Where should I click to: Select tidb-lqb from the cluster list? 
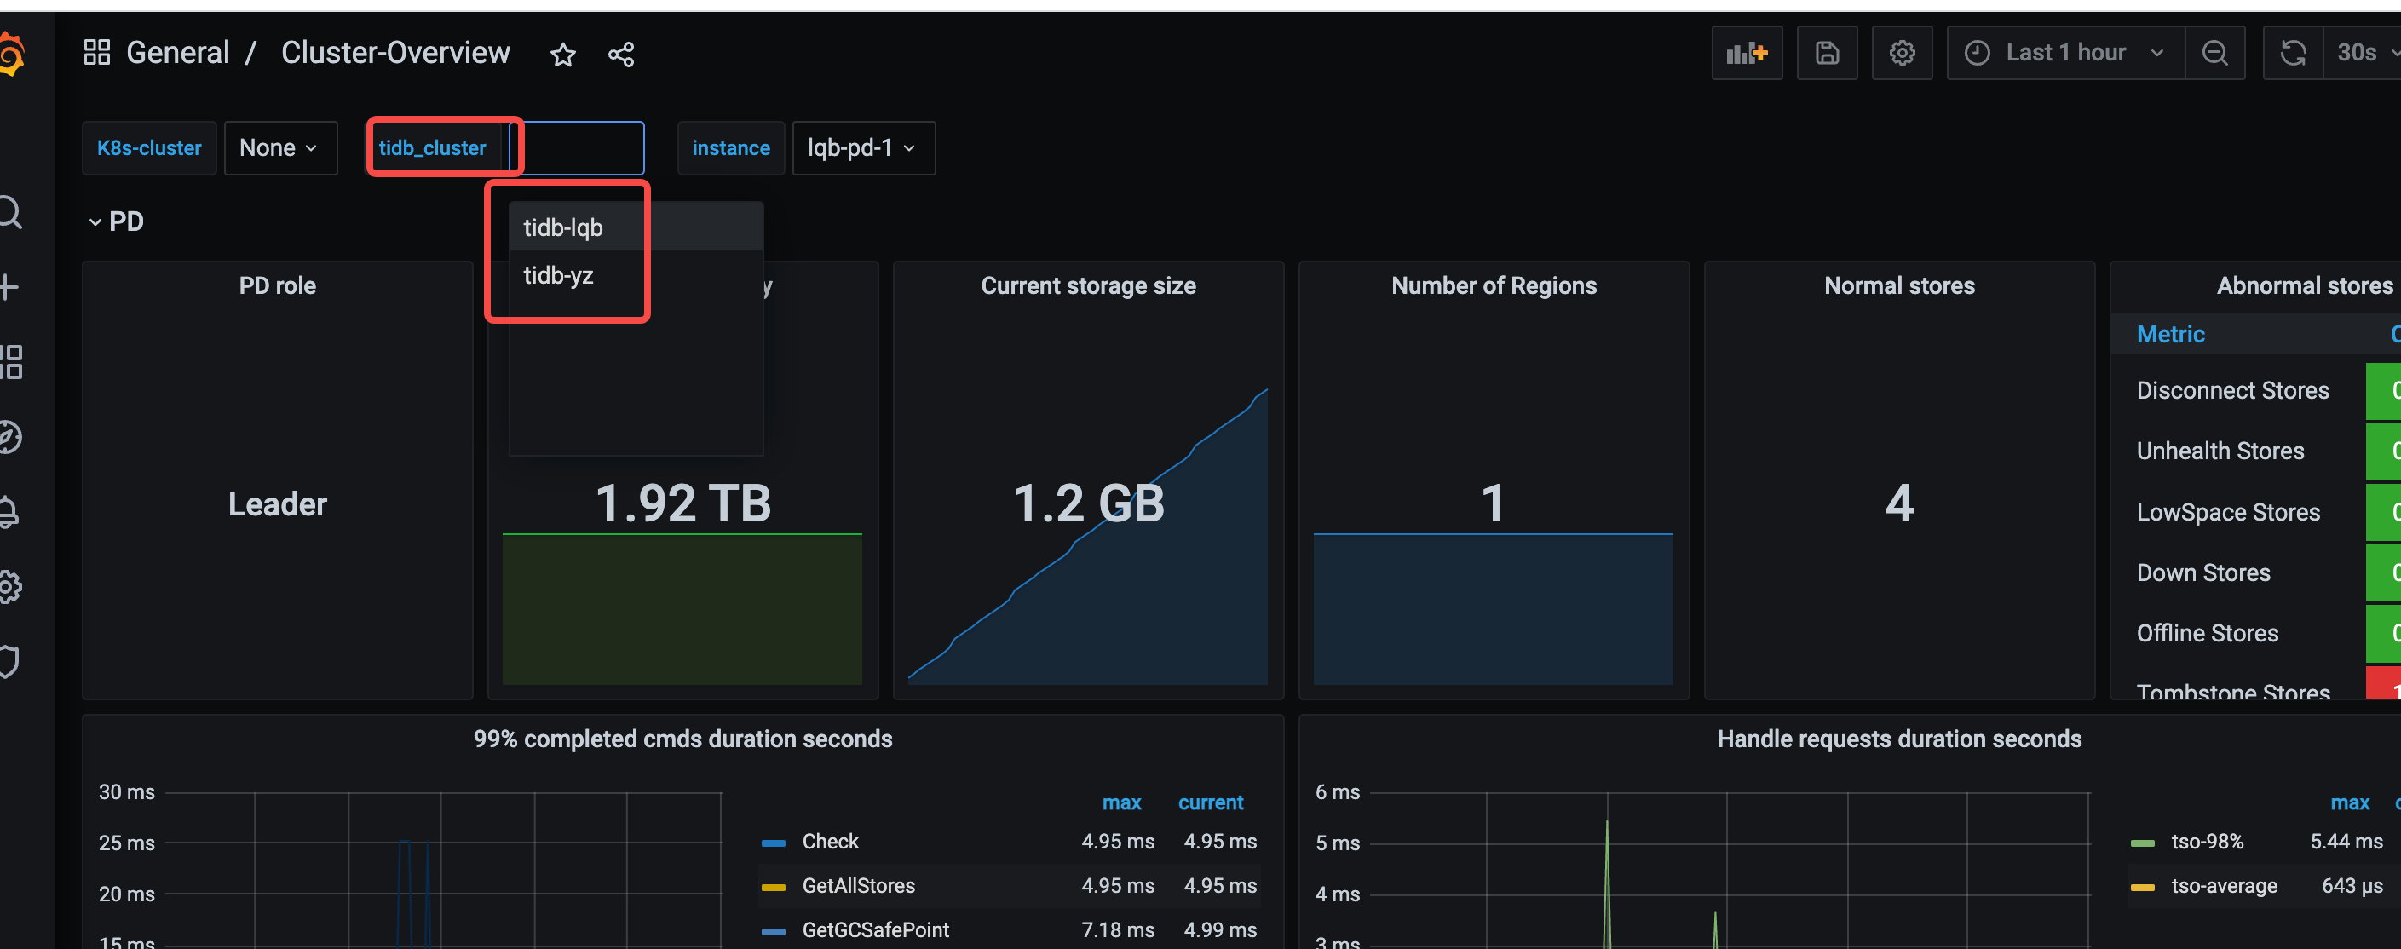[x=563, y=227]
